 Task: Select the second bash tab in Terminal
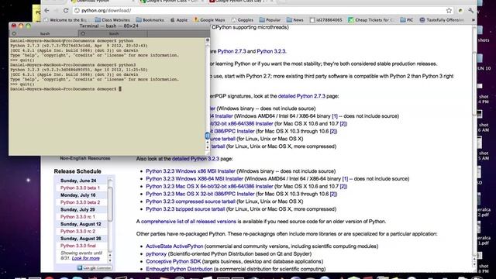pyautogui.click(x=114, y=33)
